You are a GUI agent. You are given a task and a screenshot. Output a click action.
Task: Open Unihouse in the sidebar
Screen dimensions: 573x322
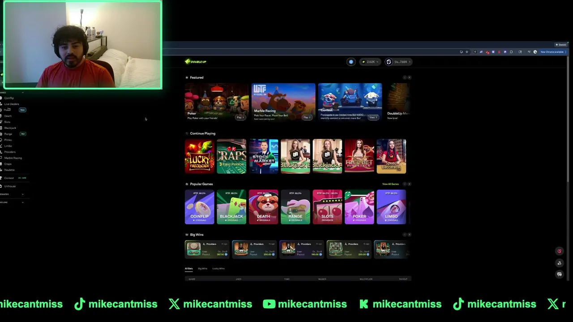pyautogui.click(x=10, y=186)
